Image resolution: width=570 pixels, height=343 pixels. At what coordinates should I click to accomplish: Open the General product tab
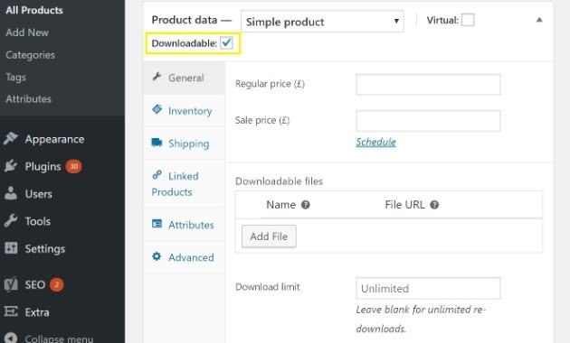click(x=185, y=78)
